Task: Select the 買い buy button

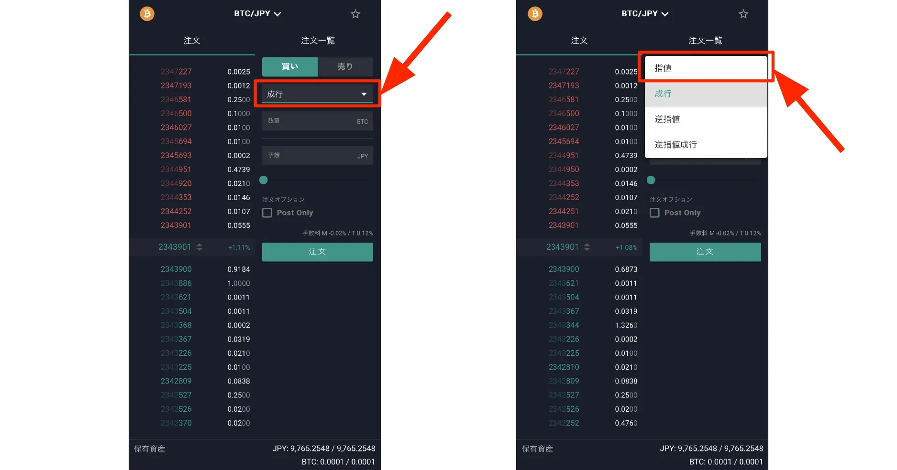Action: (290, 67)
